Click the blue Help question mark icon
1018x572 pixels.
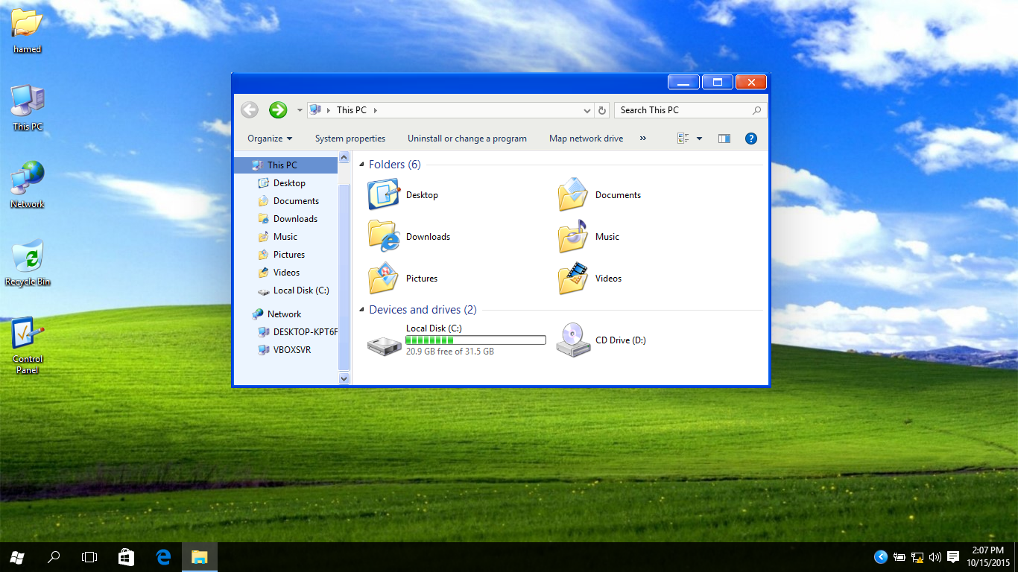point(751,138)
